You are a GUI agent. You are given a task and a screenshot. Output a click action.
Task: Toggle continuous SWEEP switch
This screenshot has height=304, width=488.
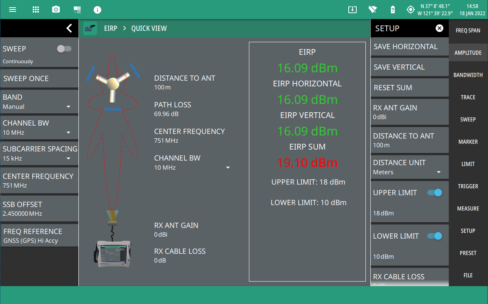[64, 49]
